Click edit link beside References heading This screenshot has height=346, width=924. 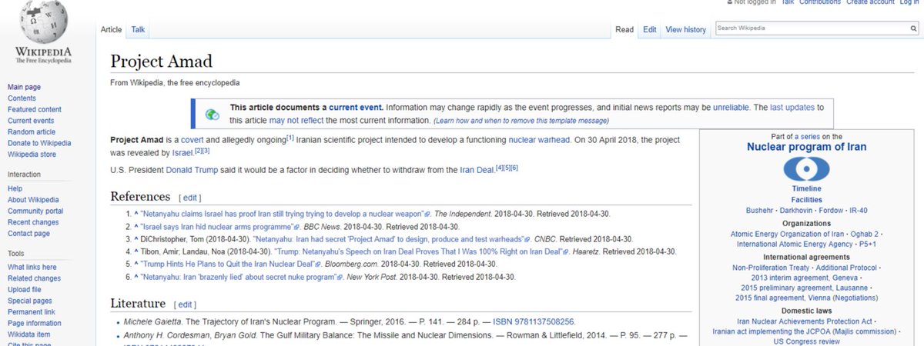coord(189,198)
